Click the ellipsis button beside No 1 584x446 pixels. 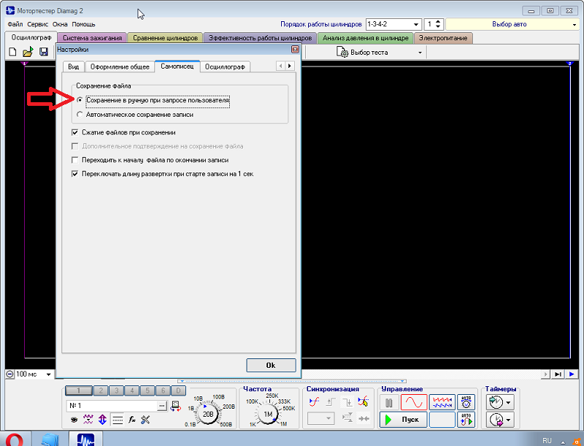(161, 406)
